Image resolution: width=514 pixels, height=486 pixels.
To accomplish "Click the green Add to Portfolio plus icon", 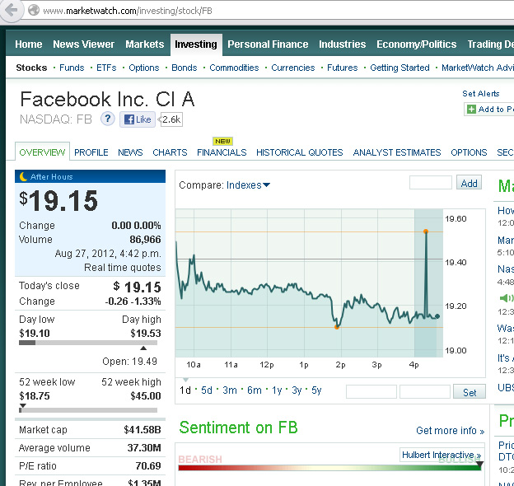I will tap(470, 110).
